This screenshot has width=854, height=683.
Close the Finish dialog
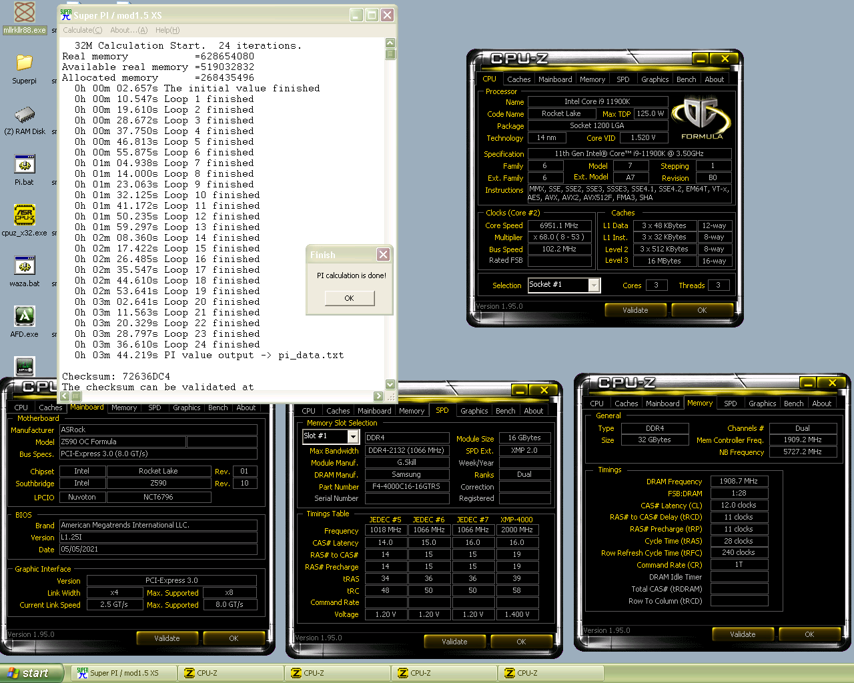point(383,254)
